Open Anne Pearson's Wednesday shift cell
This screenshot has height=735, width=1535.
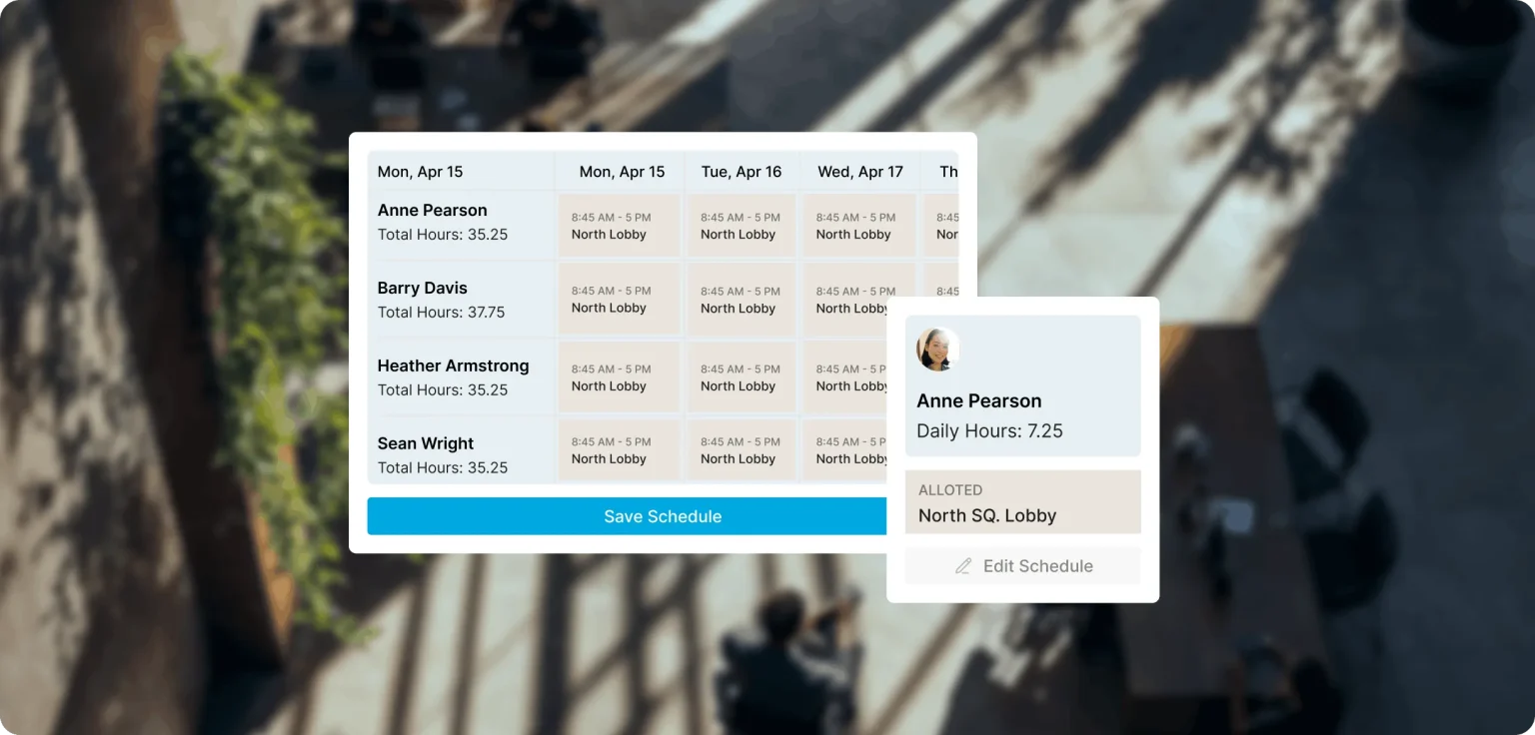[857, 226]
